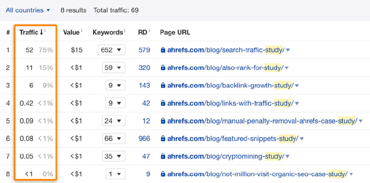Screen dimensions: 370x183
Task: Open the search-traffic-study URL
Action: (x=226, y=50)
